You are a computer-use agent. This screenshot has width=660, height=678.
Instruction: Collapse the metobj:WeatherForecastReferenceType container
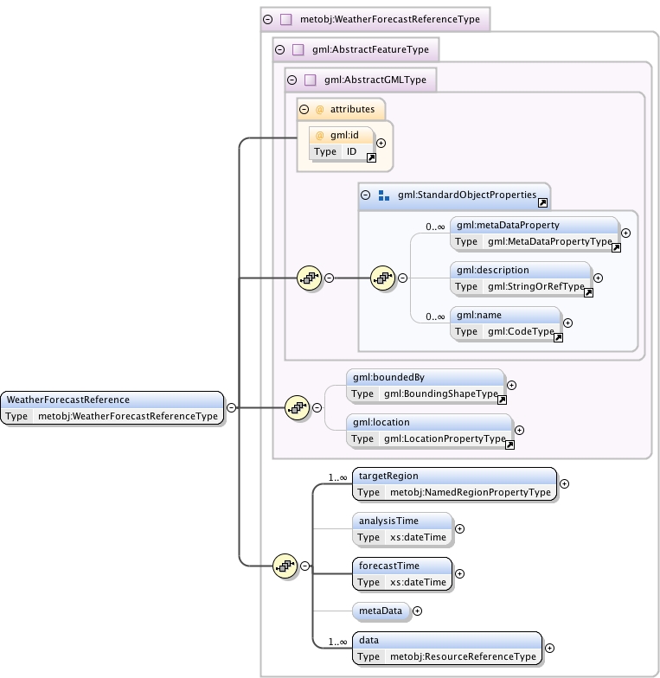pos(268,19)
